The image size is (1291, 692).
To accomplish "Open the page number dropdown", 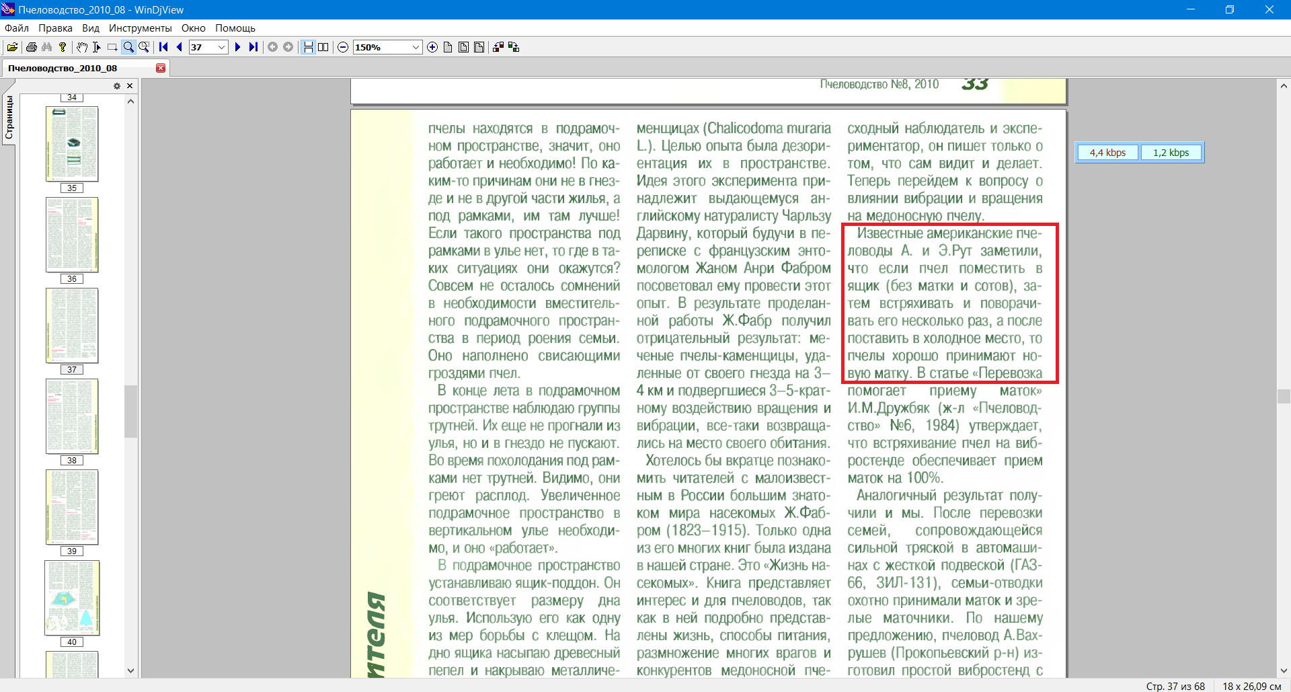I will pyautogui.click(x=221, y=47).
